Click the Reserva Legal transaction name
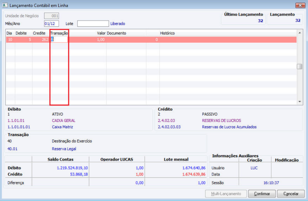 tap(64, 149)
